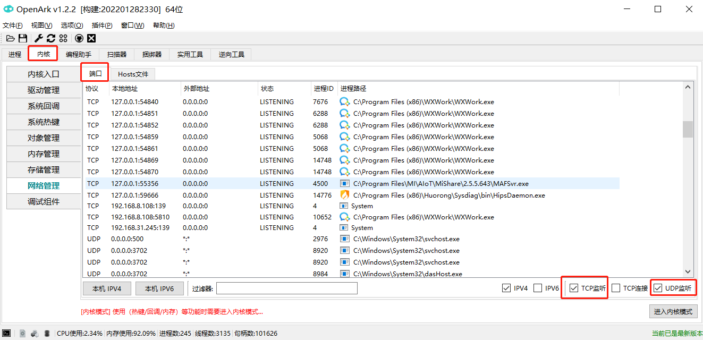Click the 本机 IPV4 button

[x=107, y=288]
